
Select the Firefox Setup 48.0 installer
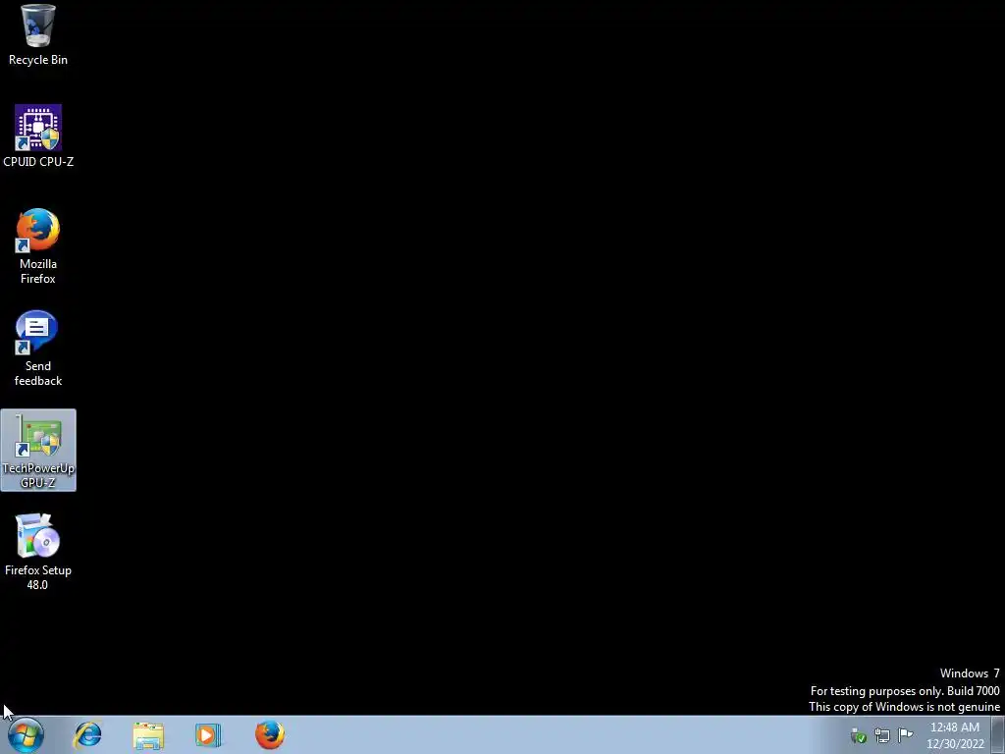click(x=38, y=552)
